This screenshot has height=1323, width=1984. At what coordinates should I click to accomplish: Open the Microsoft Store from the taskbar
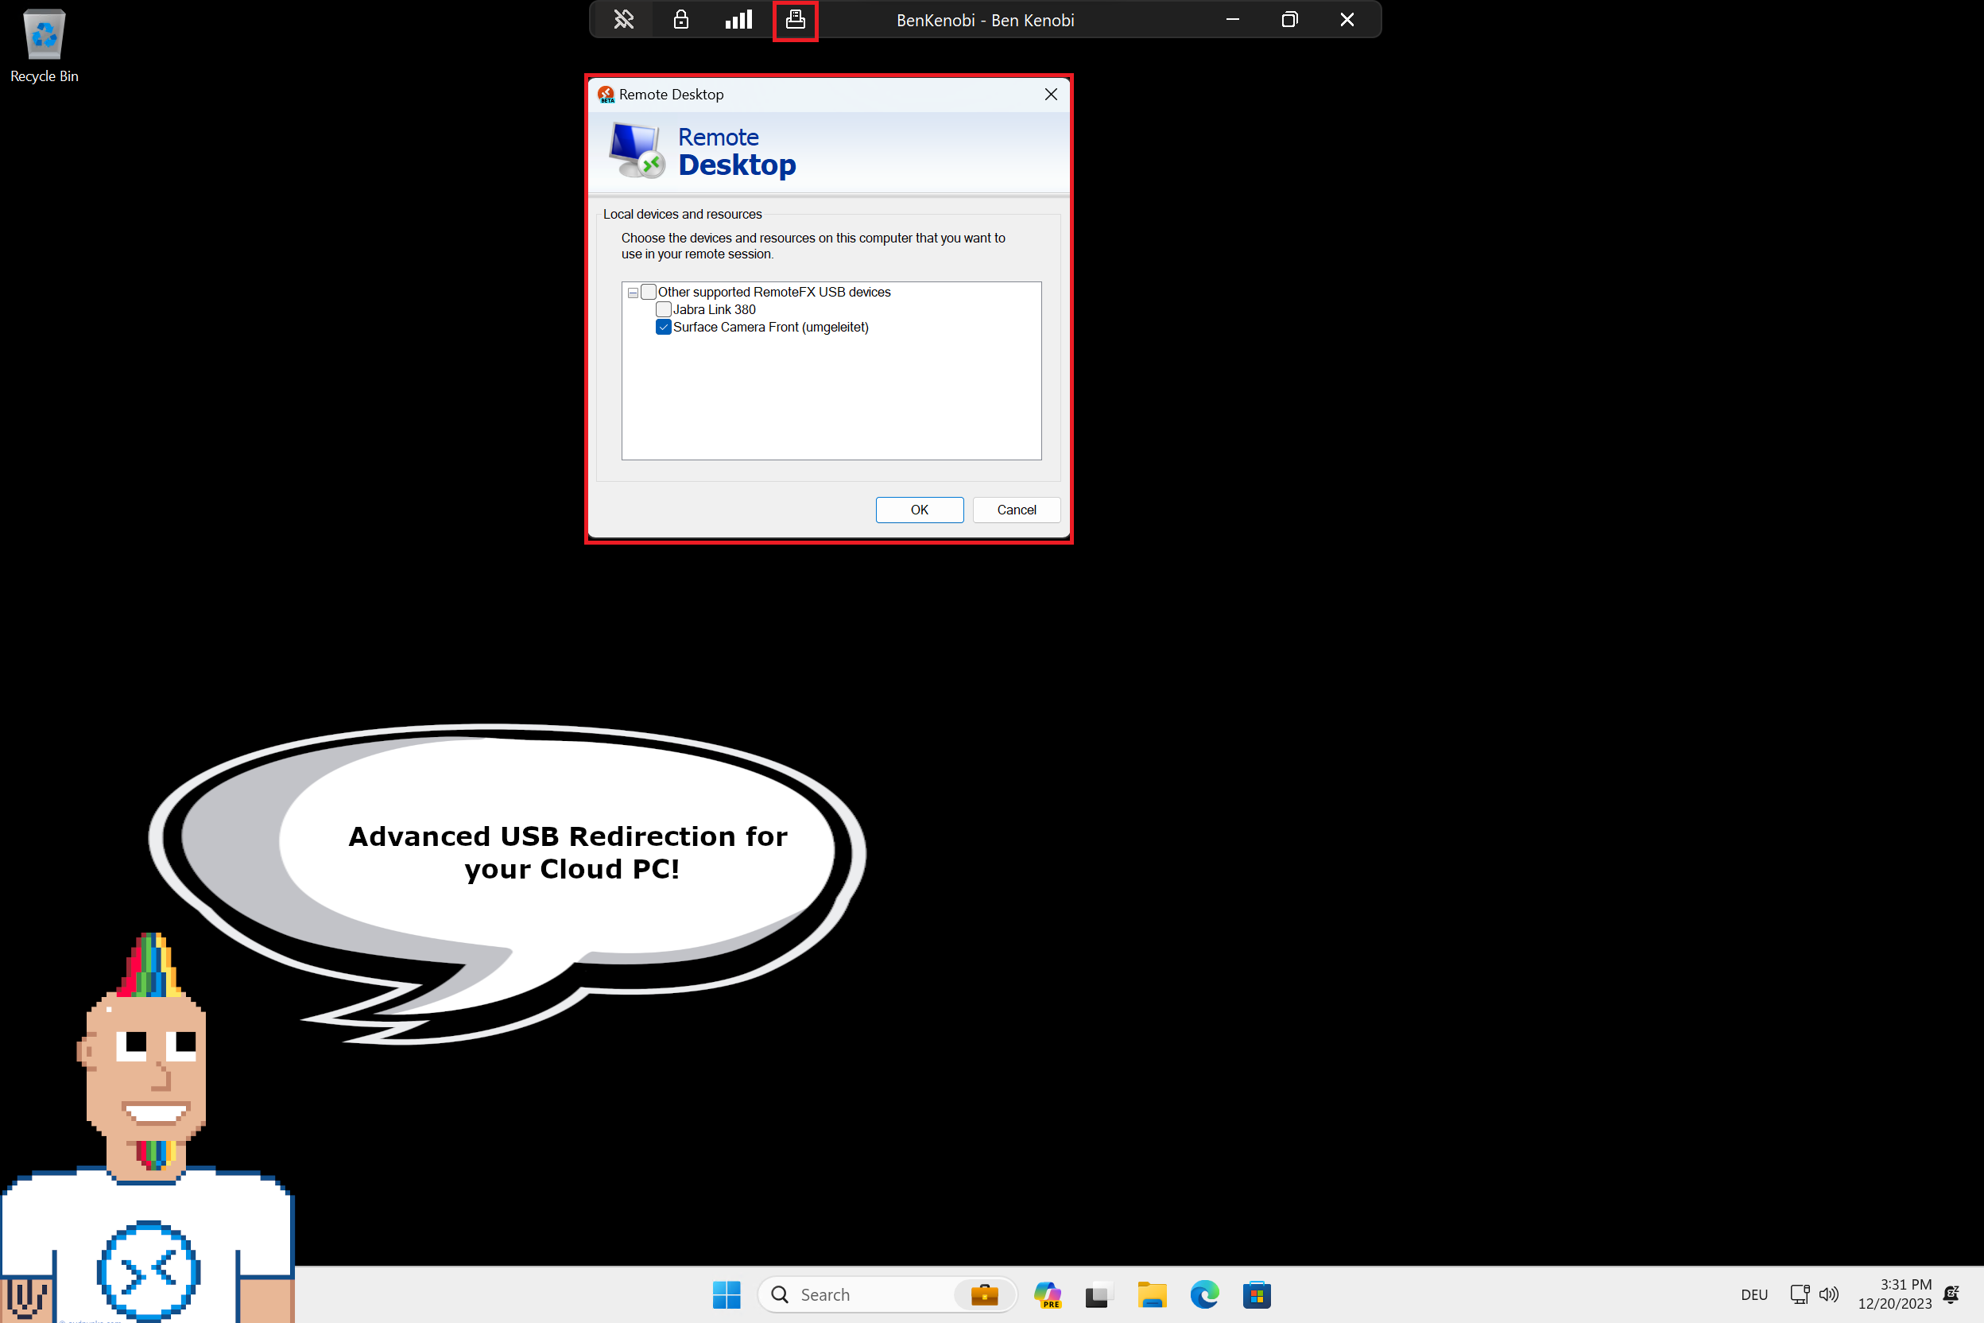1256,1294
